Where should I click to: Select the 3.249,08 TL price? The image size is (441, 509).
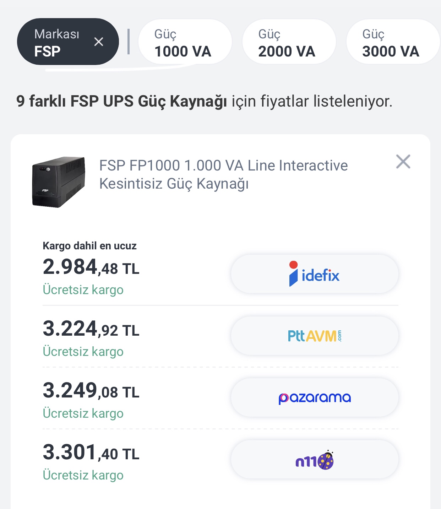[91, 391]
